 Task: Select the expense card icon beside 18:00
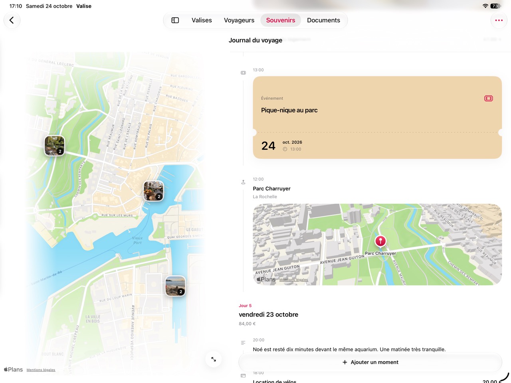[x=243, y=375]
